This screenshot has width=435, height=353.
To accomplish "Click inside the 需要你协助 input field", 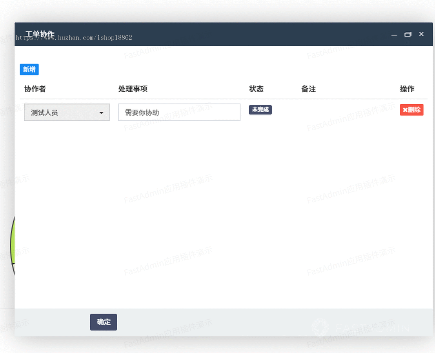I will coord(179,112).
